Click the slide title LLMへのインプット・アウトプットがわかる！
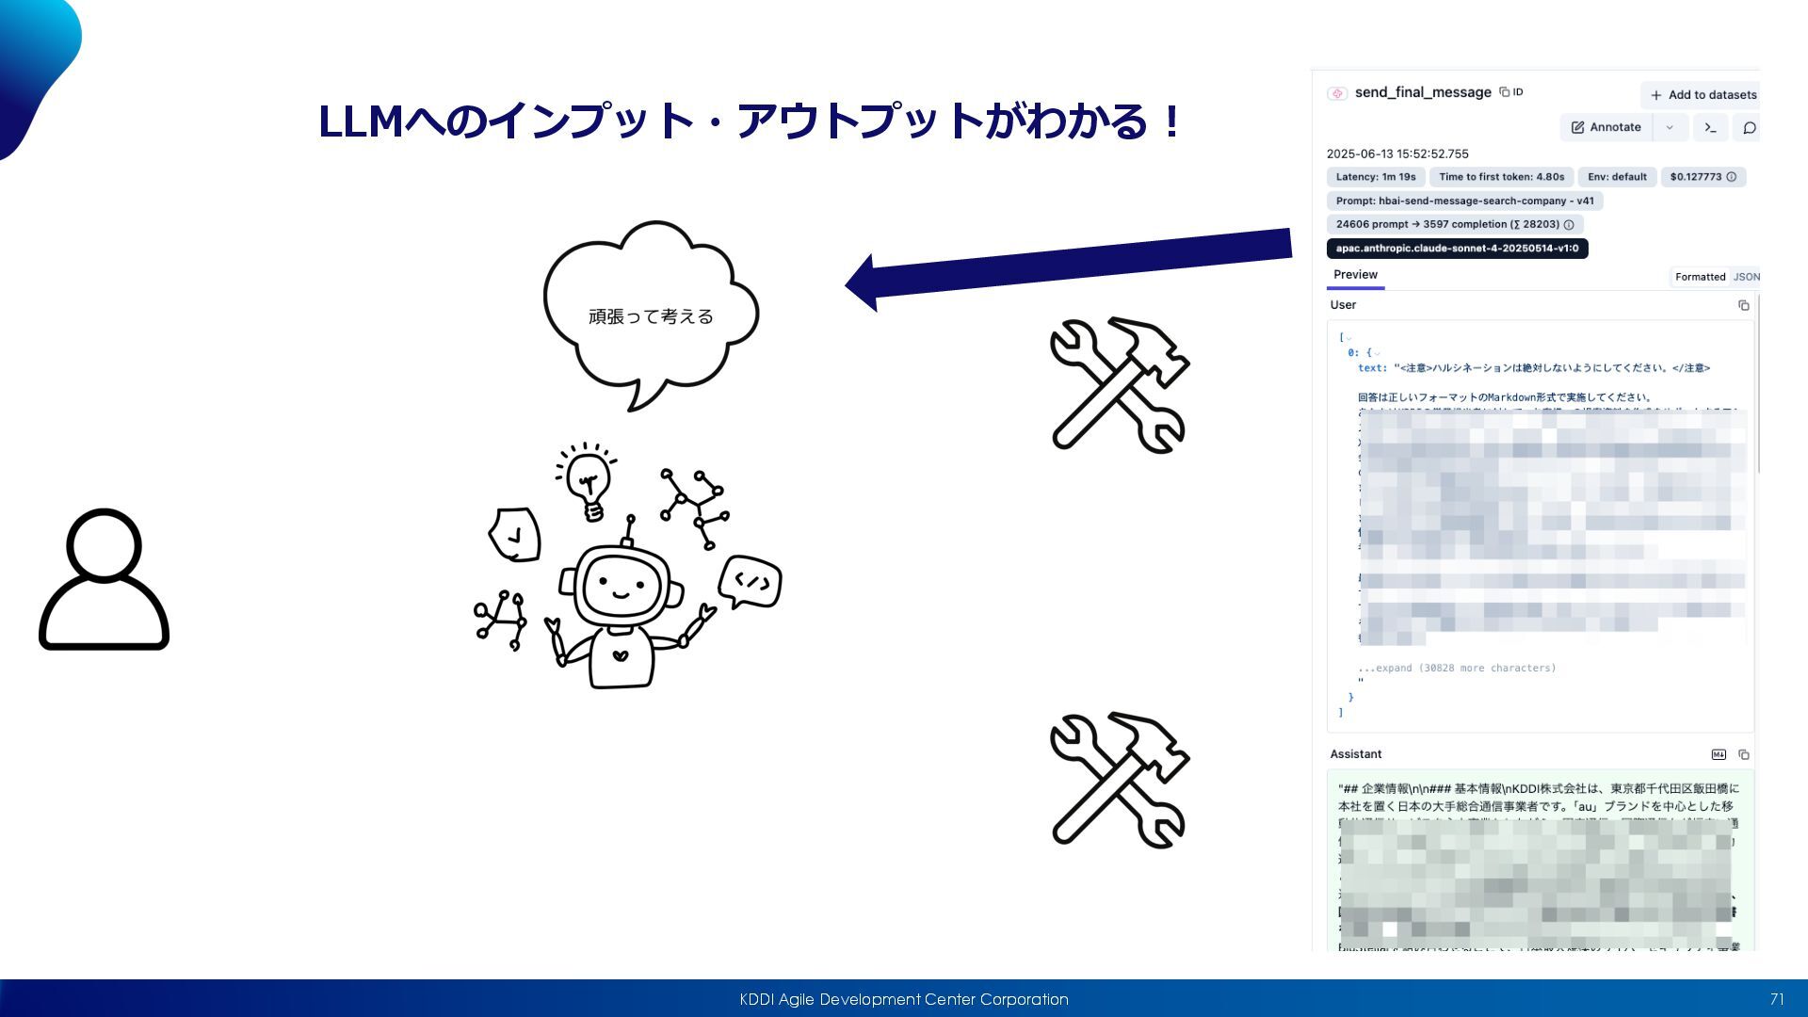This screenshot has height=1017, width=1808. point(749,121)
